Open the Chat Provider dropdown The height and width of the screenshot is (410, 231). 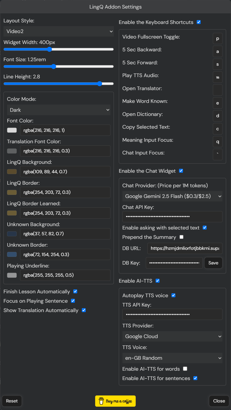point(172,196)
